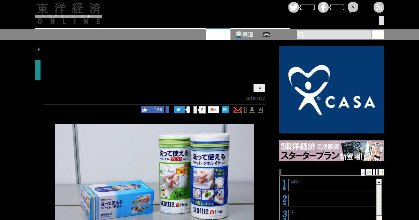The image size is (419, 220).
Task: Open the CASA advertisement banner
Action: [x=332, y=90]
